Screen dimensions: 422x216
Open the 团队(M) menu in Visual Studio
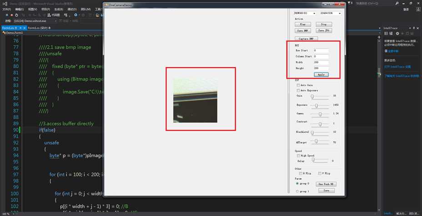(85, 10)
